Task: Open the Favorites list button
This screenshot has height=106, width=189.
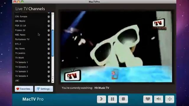Action: tap(24, 89)
